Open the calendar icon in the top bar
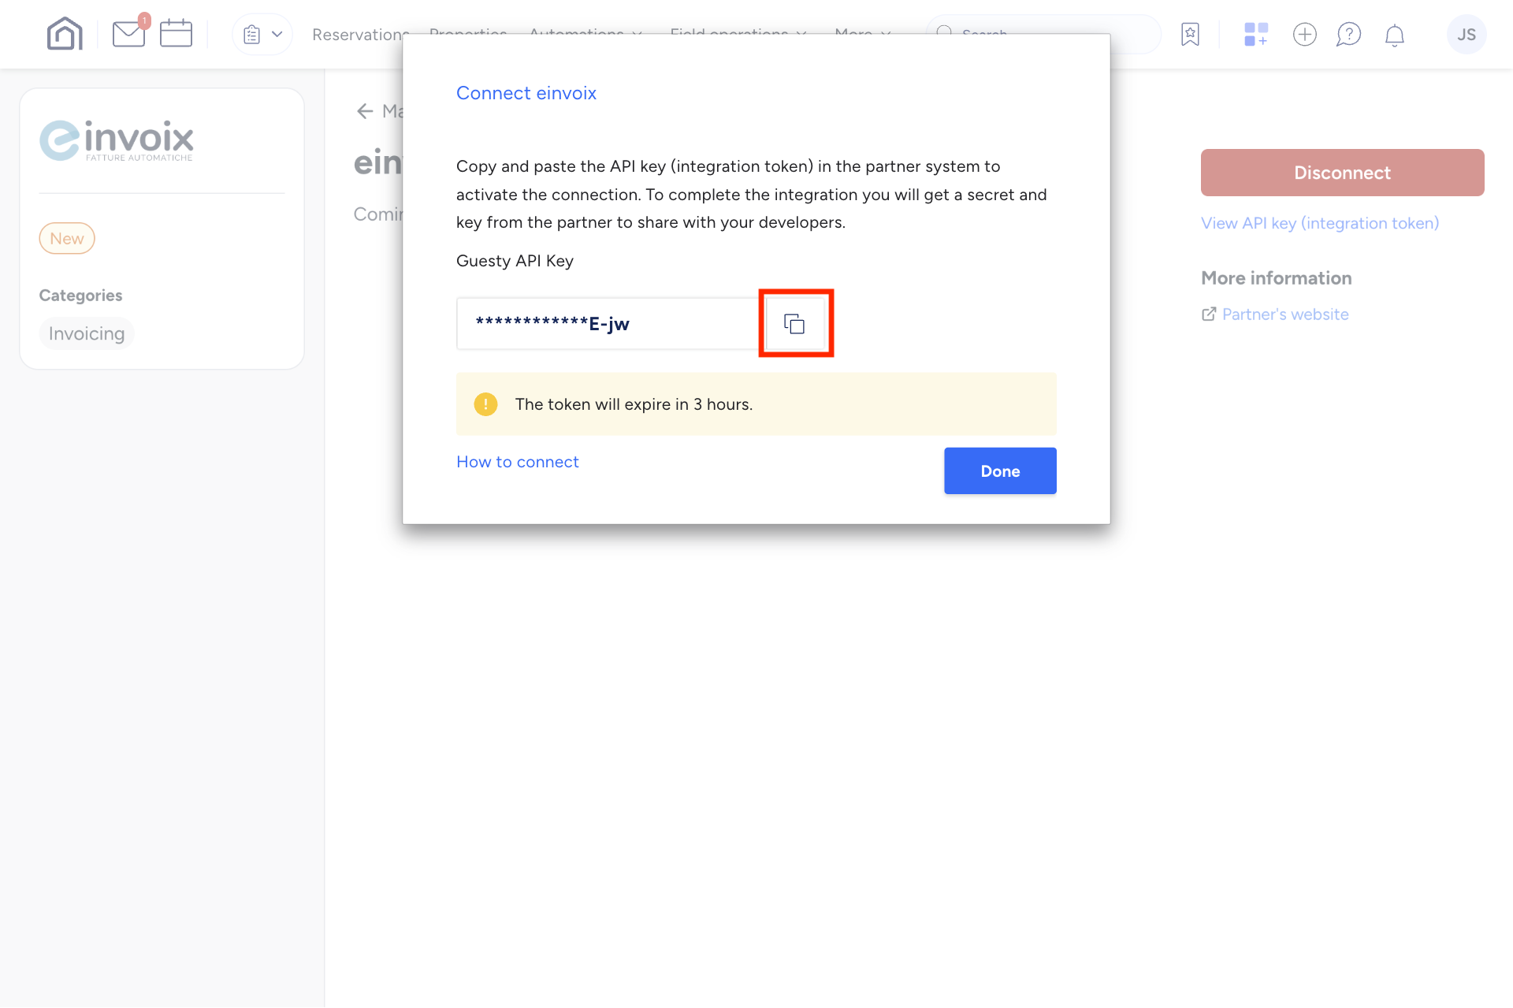Image resolution: width=1513 pixels, height=1008 pixels. (175, 33)
